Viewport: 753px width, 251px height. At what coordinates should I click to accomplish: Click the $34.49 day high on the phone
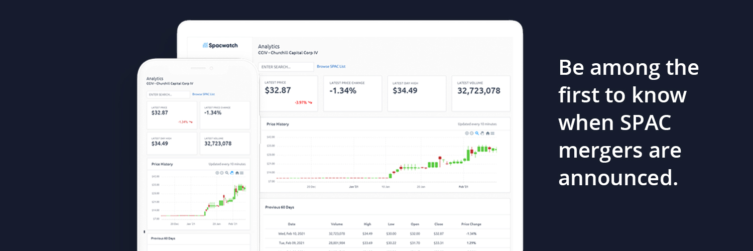[x=160, y=144]
